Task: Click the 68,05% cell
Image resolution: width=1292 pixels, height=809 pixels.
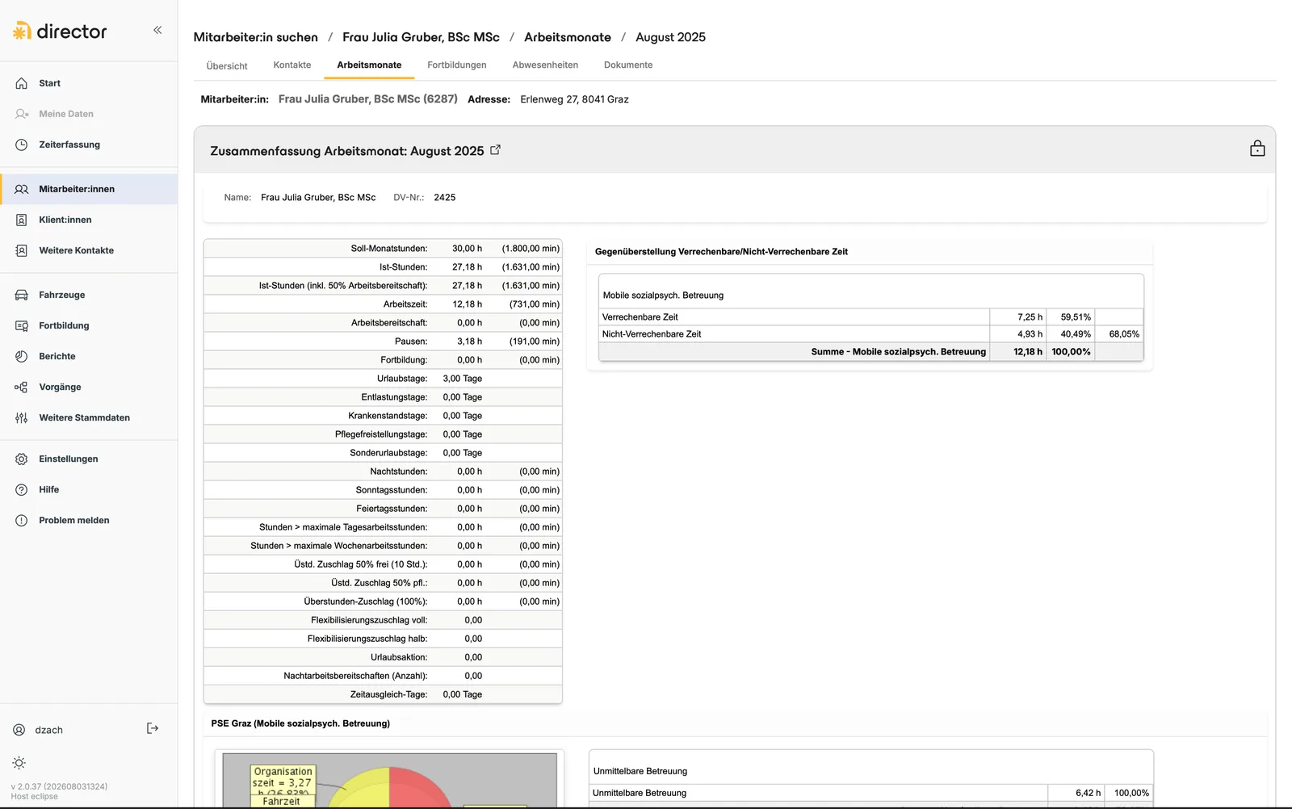Action: (x=1124, y=334)
